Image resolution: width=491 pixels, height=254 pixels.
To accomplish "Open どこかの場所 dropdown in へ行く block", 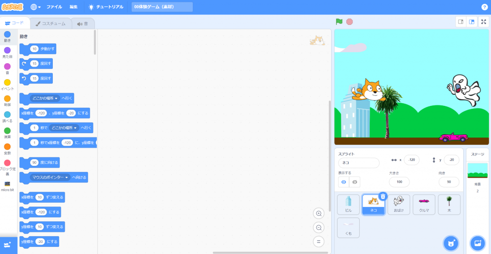I will [45, 98].
